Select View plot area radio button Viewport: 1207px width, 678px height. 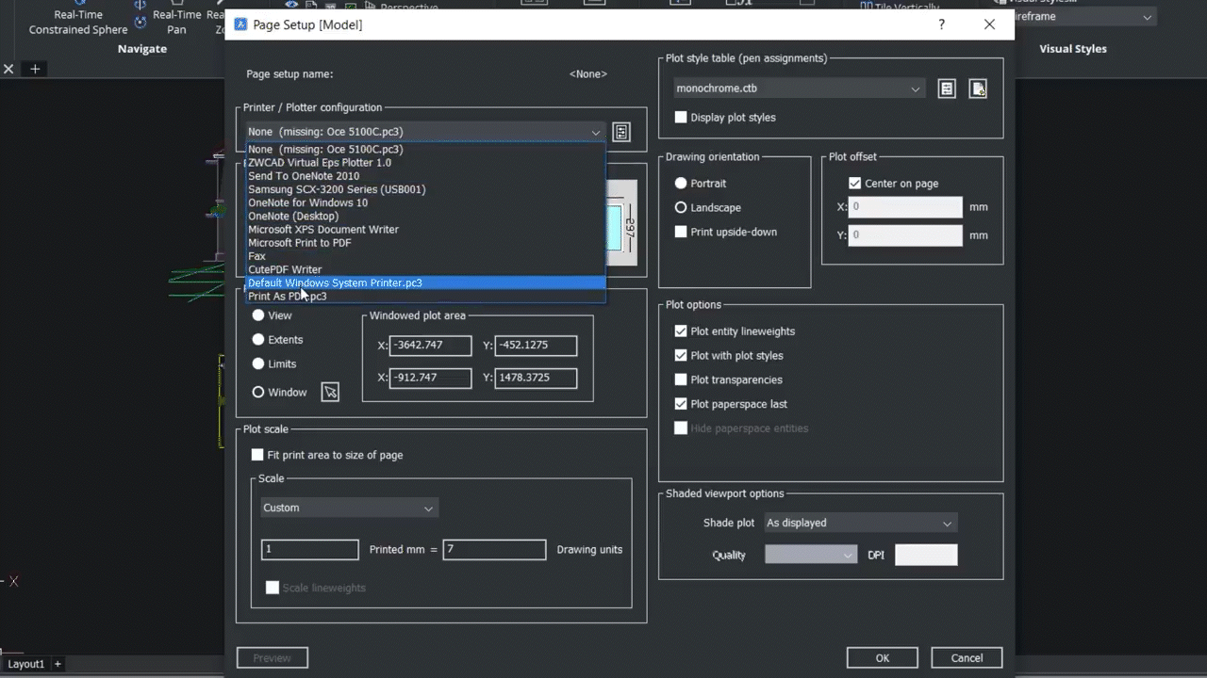click(258, 315)
